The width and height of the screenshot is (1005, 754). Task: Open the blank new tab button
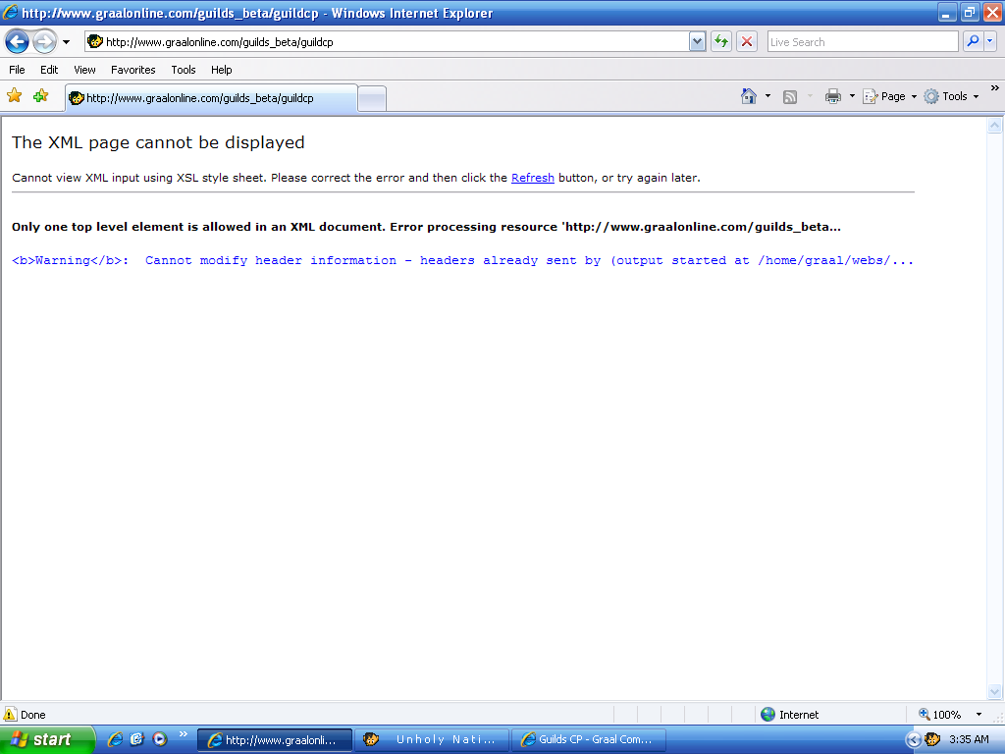point(372,98)
